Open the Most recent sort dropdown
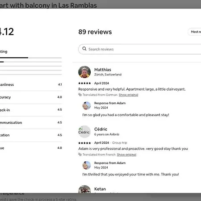Screen dimensions: 201x201 (x=194, y=32)
